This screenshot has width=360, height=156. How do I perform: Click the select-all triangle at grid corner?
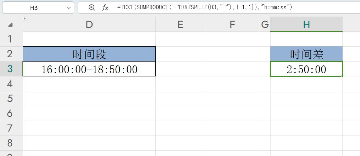point(10,25)
